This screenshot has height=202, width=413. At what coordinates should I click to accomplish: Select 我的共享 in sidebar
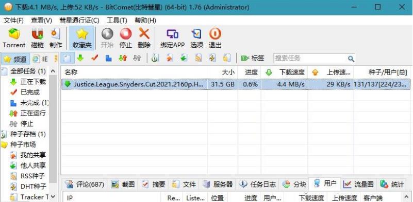tap(33, 155)
